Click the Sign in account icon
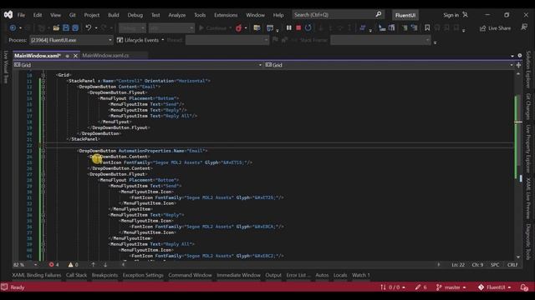The width and height of the screenshot is (535, 300). [x=465, y=15]
